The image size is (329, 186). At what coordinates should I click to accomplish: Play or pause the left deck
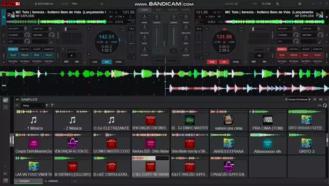(x=106, y=62)
